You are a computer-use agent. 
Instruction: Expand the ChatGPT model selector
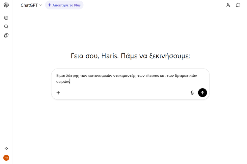(x=31, y=5)
